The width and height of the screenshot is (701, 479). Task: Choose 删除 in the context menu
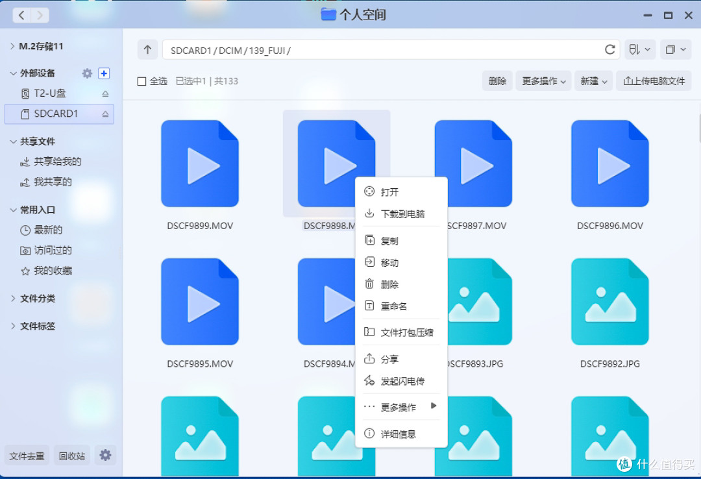point(402,284)
